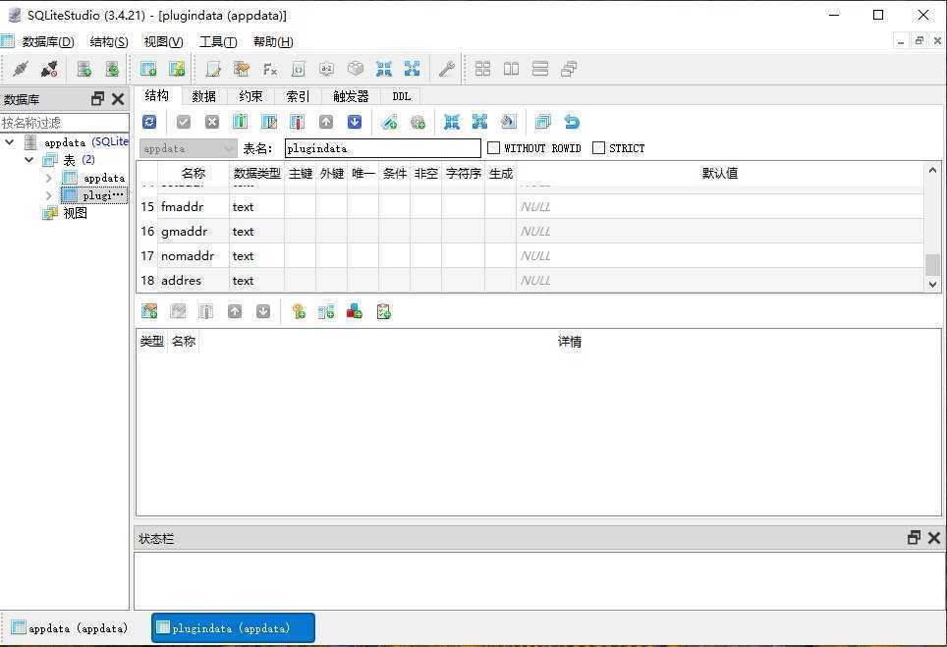Collapse the plugindata table tree node

coord(48,194)
